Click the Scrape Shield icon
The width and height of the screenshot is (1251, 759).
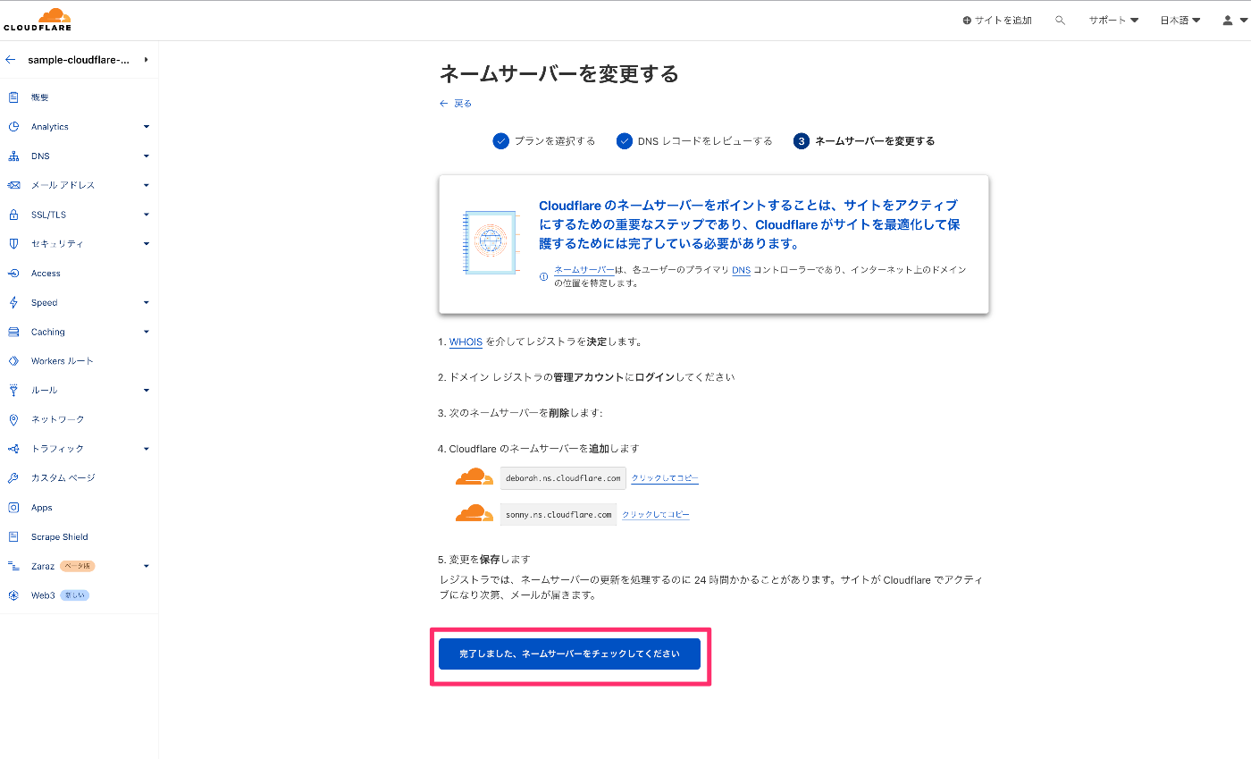coord(13,536)
